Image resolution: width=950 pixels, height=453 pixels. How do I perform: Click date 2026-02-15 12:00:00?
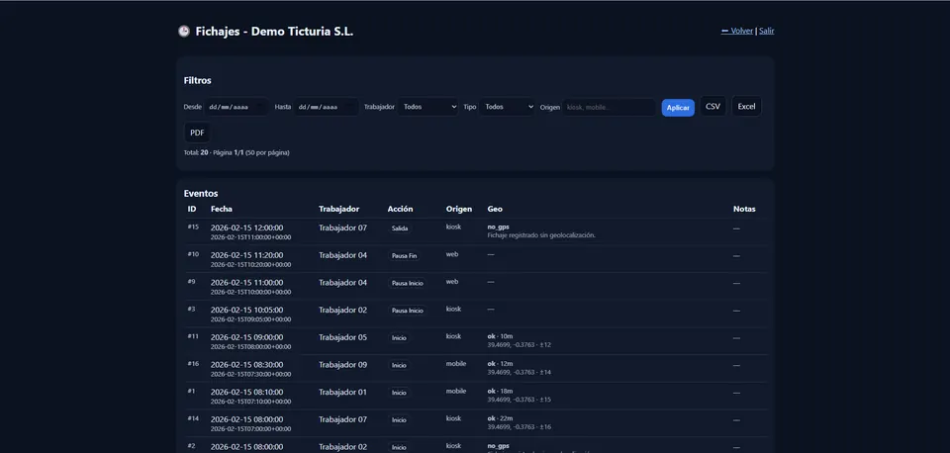pos(246,227)
